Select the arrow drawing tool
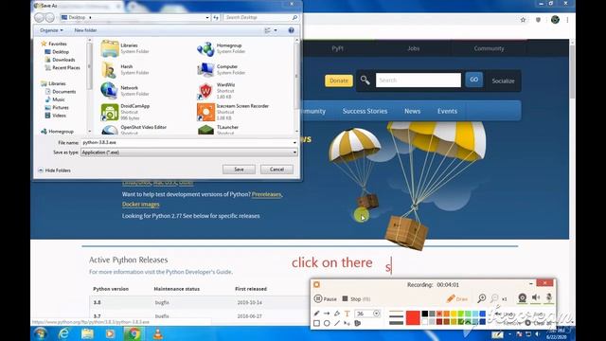This screenshot has width=606, height=341. click(x=327, y=314)
